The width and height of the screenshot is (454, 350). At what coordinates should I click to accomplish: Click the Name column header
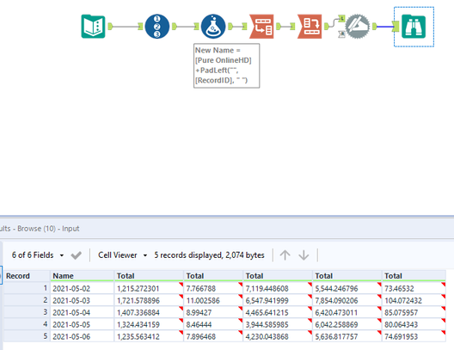click(x=83, y=276)
